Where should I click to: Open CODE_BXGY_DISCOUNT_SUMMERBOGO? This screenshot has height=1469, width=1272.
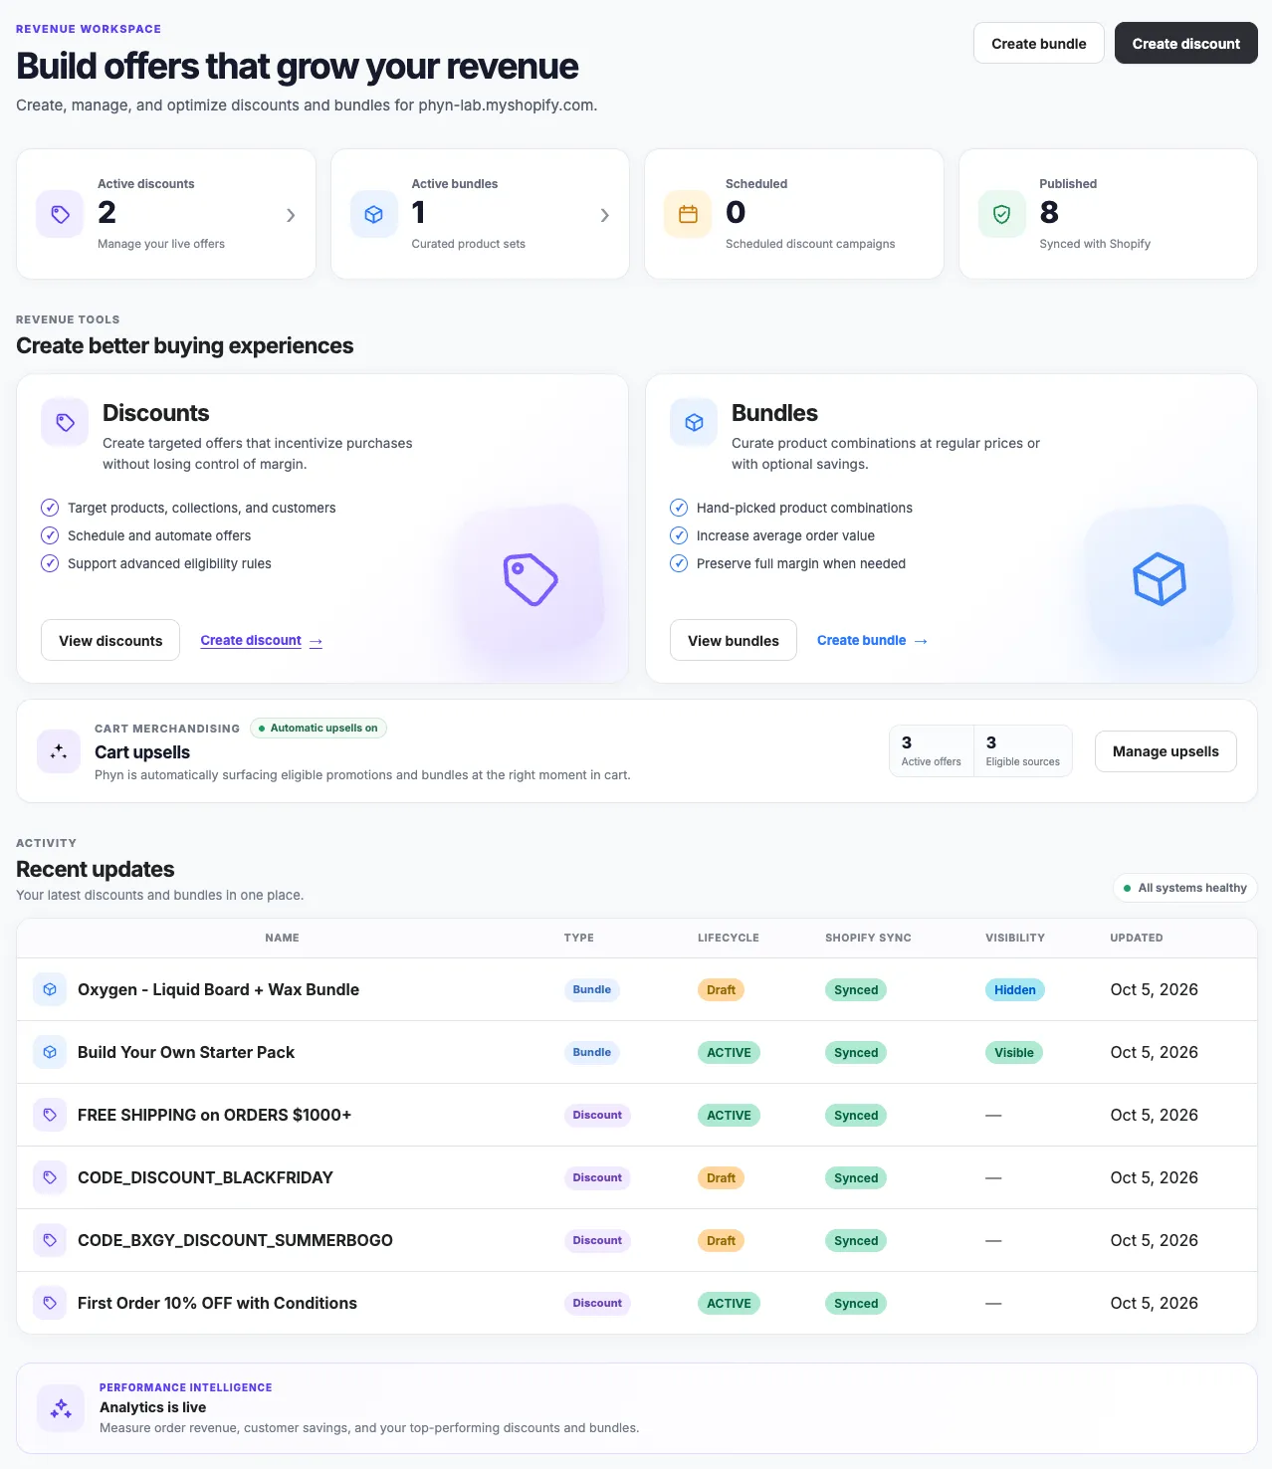click(235, 1240)
